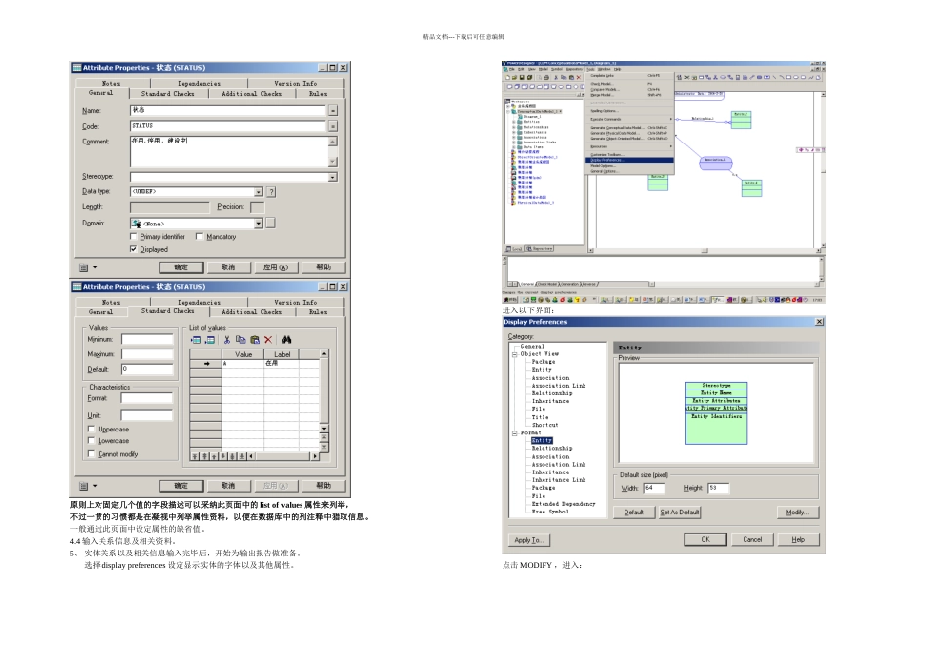The image size is (927, 656).
Task: Select the highlighted Display Preferences entry in the Tools menu
Action: (629, 160)
